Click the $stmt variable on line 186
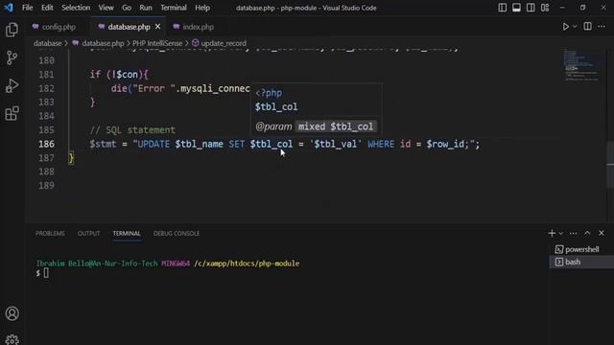Viewport: 614px width, 345px height. (x=103, y=144)
